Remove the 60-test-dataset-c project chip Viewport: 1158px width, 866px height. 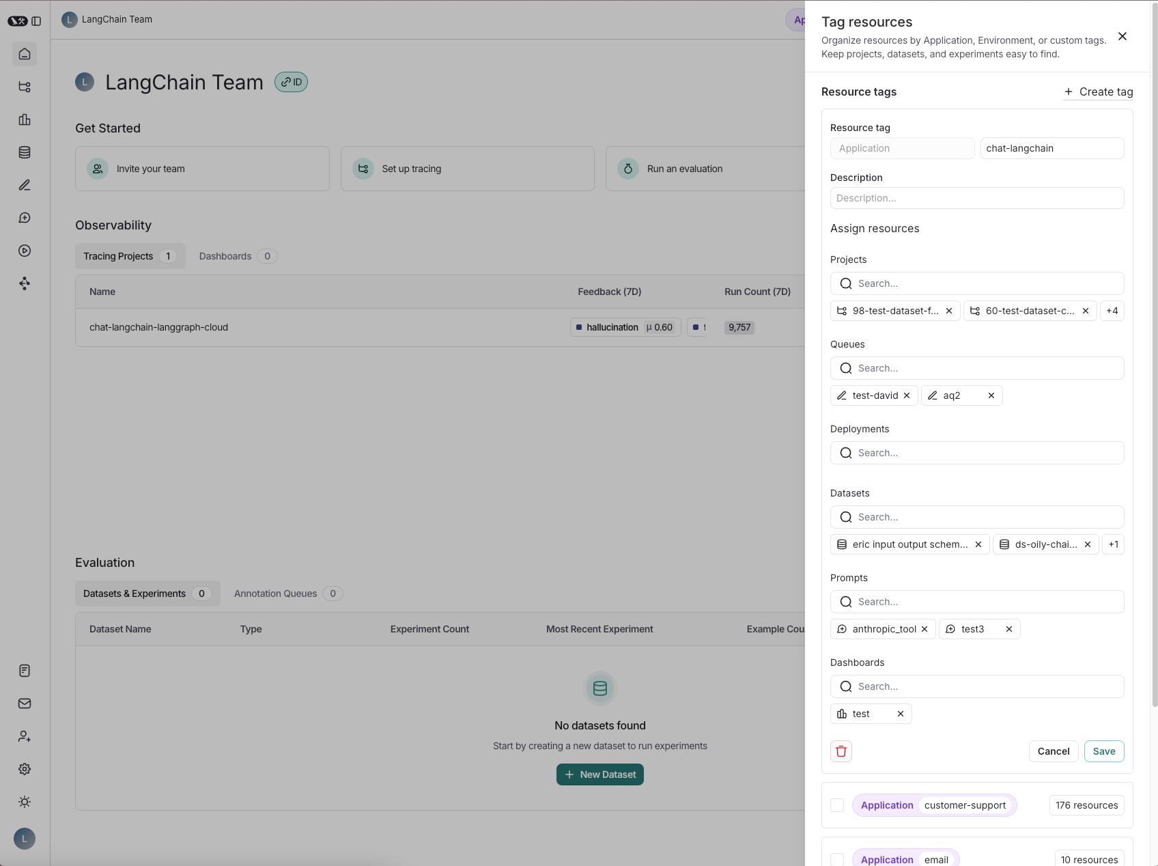coord(1086,311)
